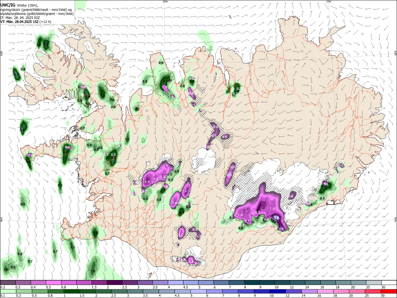Select the 1.9 snowfall value on the map

click(147, 182)
